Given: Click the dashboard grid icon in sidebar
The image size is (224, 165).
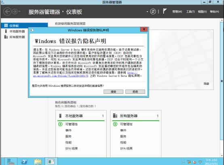Looking at the screenshot, I should (x=6, y=25).
